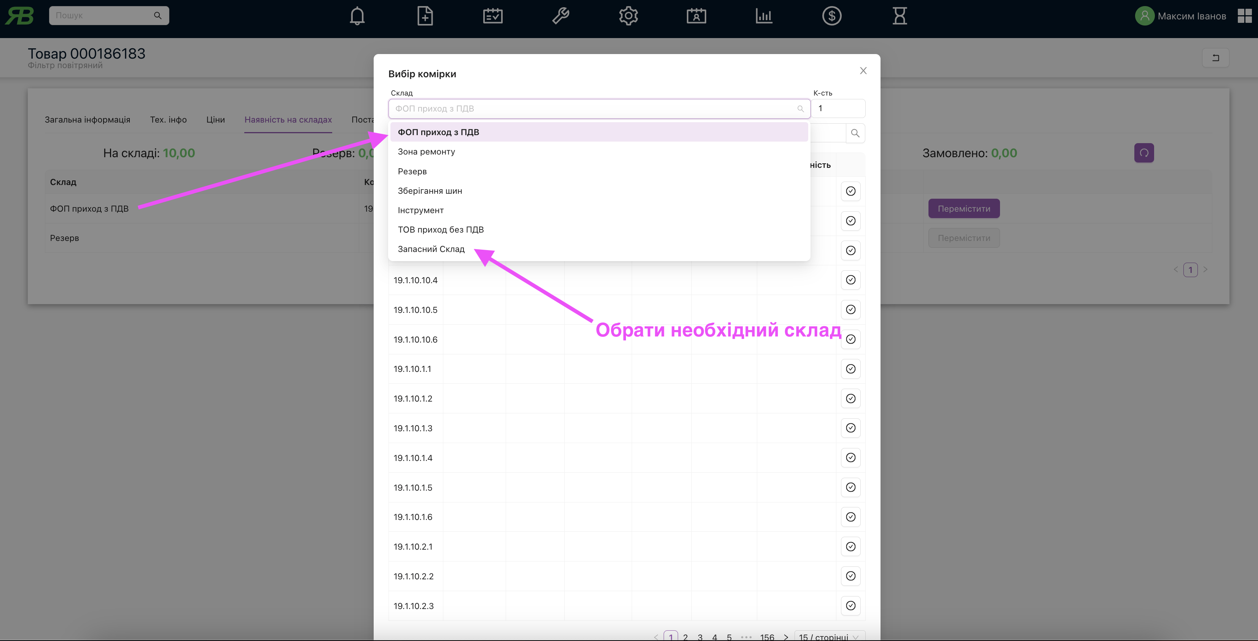Screen dimensions: 1258x641
Task: Click the 'К-сть' quantity input field
Action: tap(838, 108)
